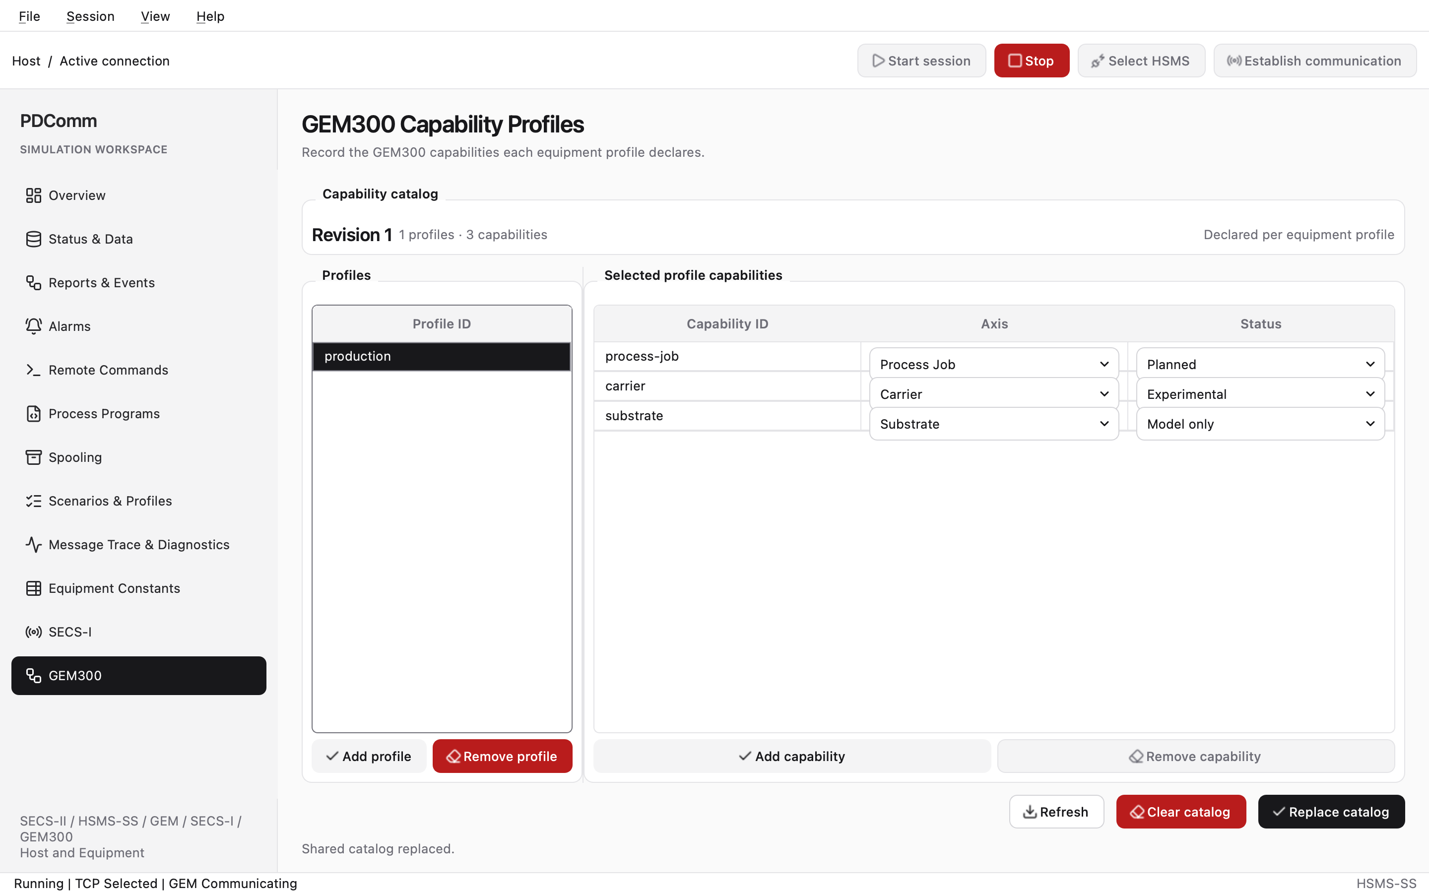Click the checkmark icon on Add capability
This screenshot has width=1429, height=893.
click(x=745, y=756)
